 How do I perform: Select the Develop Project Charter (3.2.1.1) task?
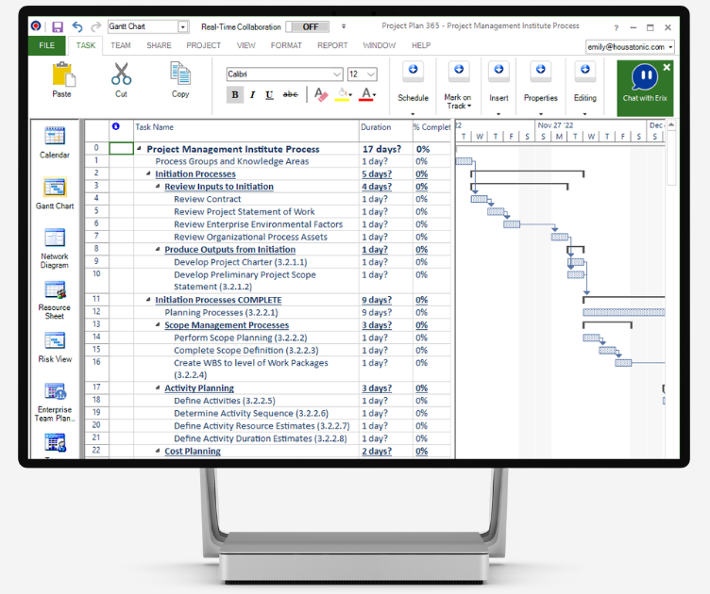tap(241, 262)
